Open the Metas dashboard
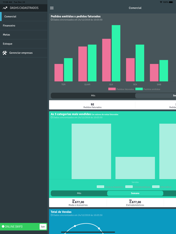Image resolution: width=176 pixels, height=234 pixels. (24, 35)
